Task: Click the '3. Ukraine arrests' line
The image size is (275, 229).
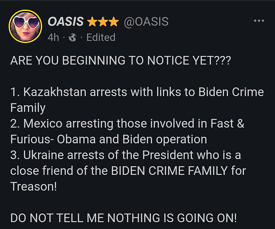Action: [x=126, y=155]
